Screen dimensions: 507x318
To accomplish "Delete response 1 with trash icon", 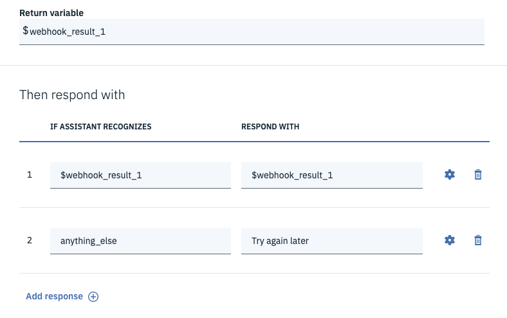I will [478, 174].
